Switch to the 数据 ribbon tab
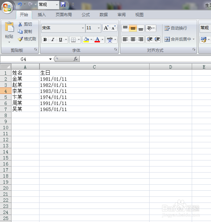211x222 pixels. 104,15
